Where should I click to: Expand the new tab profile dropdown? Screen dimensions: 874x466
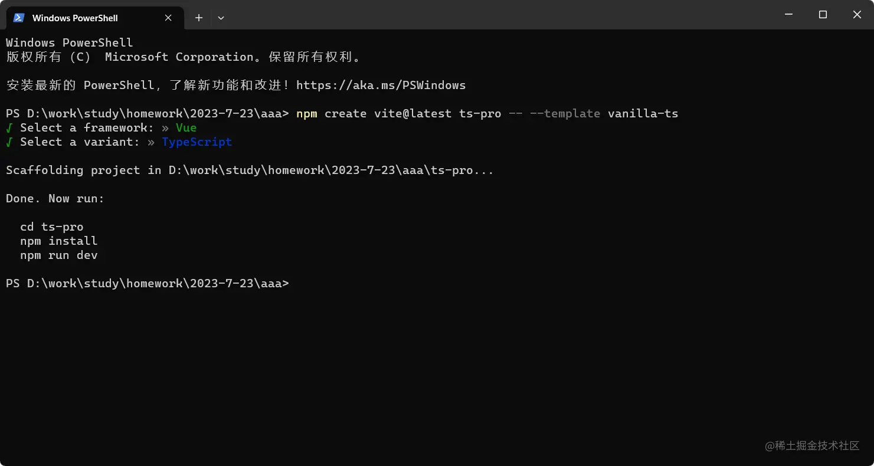click(221, 18)
